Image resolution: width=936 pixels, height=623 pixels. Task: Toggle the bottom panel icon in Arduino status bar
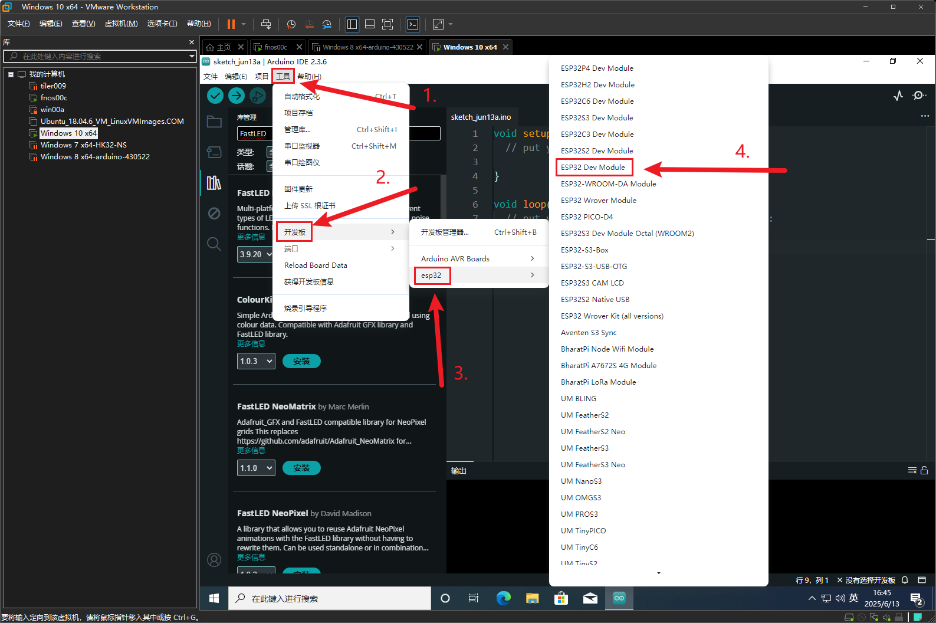point(922,580)
